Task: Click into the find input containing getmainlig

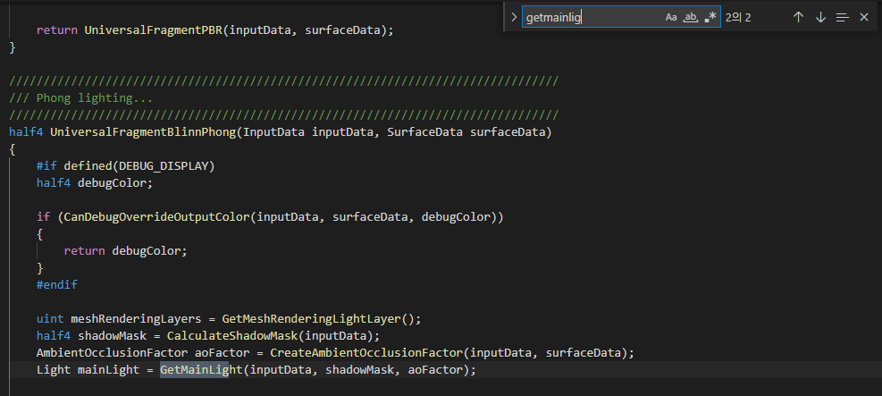Action: pos(590,17)
